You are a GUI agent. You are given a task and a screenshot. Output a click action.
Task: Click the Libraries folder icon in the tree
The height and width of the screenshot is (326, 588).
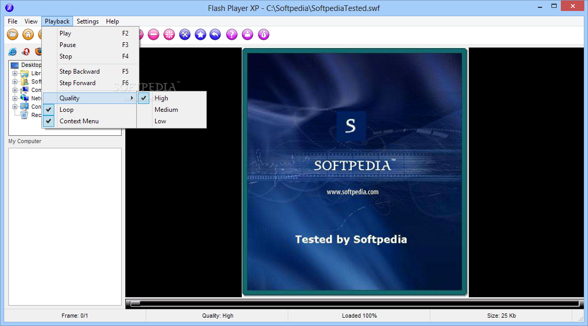[25, 74]
